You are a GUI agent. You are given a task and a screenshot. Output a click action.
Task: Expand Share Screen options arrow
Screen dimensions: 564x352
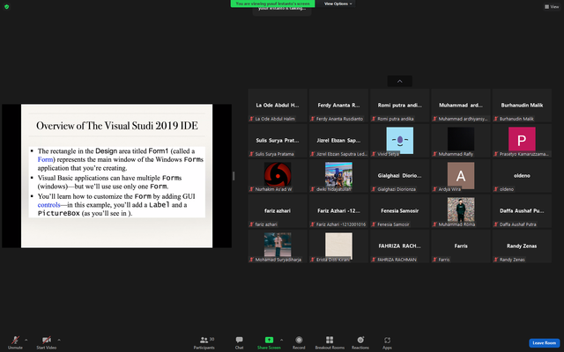281,340
